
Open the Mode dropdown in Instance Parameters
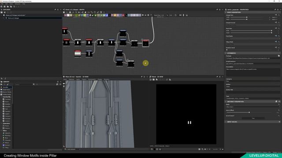point(253,107)
